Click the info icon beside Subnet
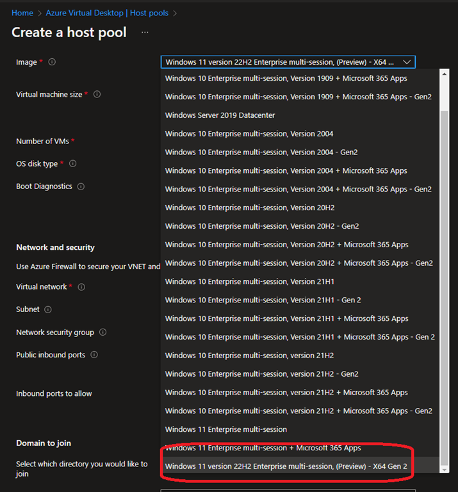This screenshot has height=492, width=458. [x=48, y=309]
